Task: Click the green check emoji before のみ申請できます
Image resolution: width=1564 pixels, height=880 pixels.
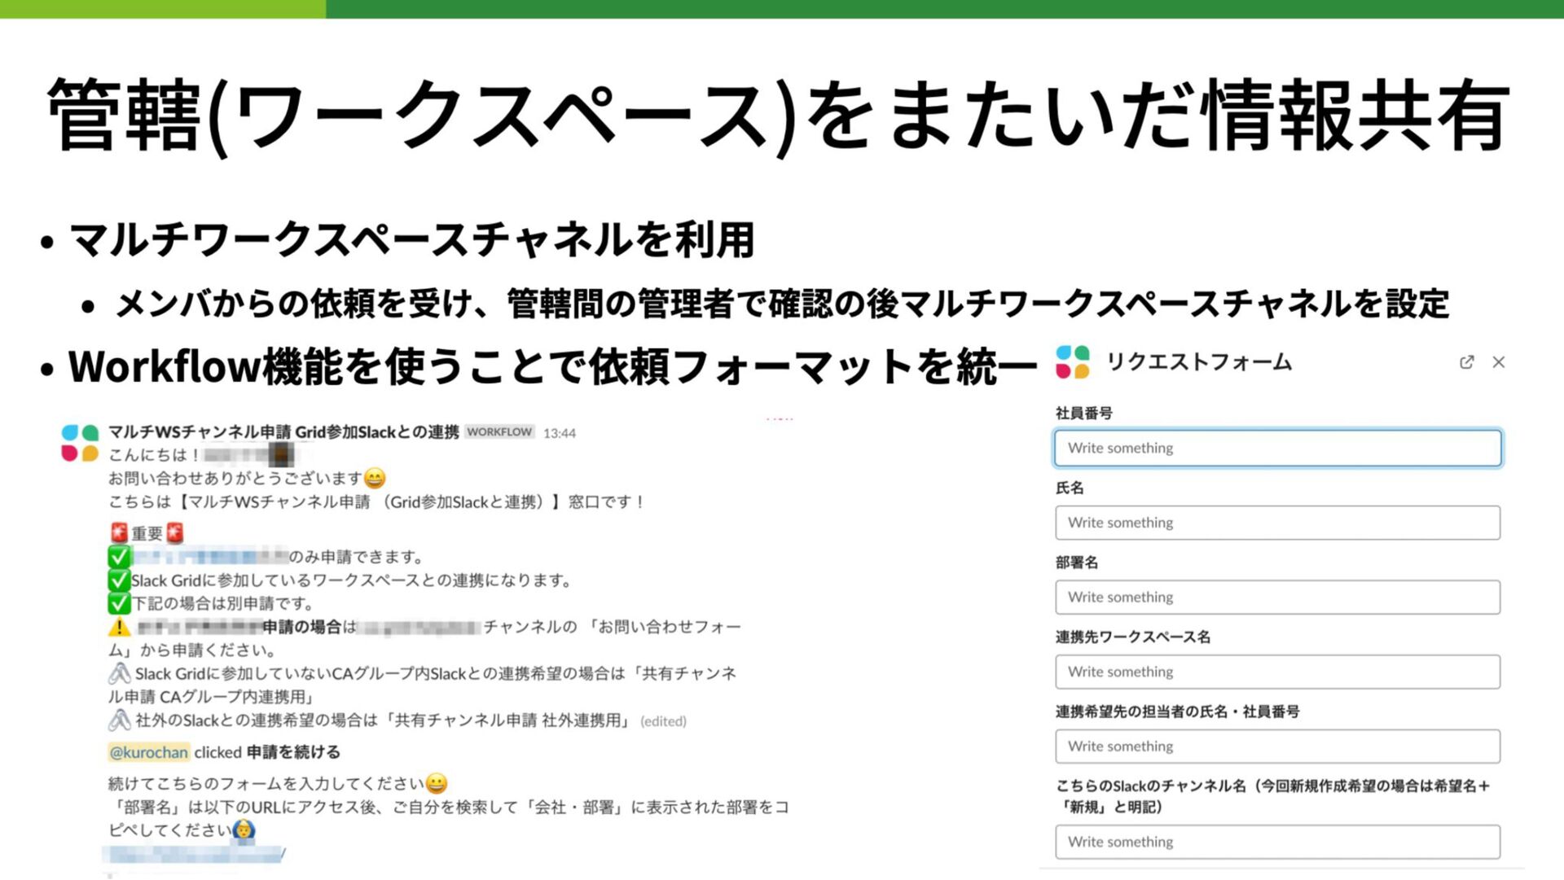Action: point(119,557)
